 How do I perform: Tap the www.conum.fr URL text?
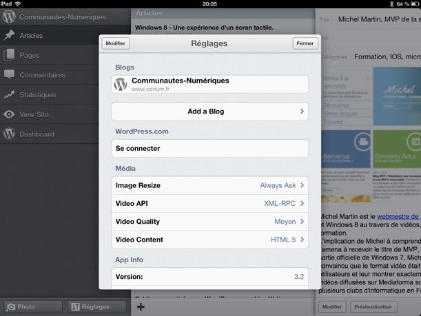pyautogui.click(x=150, y=89)
